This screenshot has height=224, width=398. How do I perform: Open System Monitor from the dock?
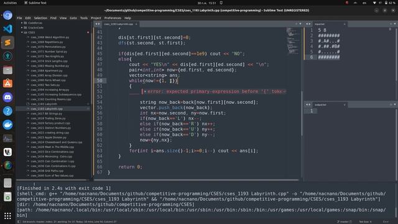pyautogui.click(x=7, y=138)
